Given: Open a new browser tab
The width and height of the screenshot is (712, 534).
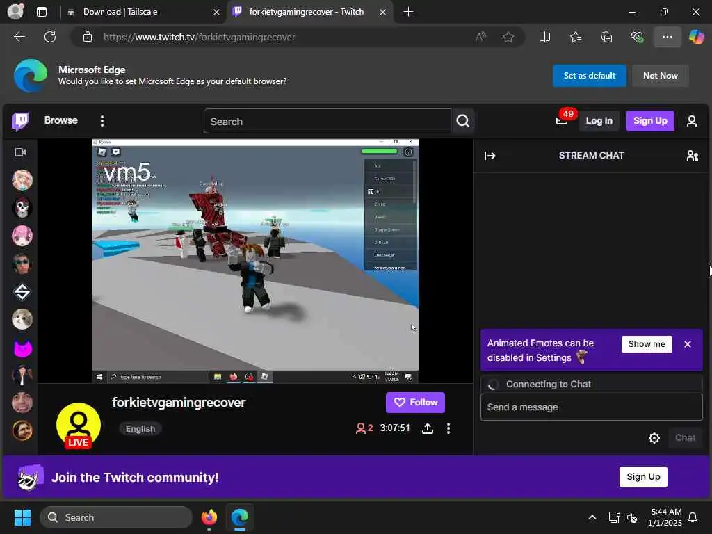Looking at the screenshot, I should [x=408, y=12].
